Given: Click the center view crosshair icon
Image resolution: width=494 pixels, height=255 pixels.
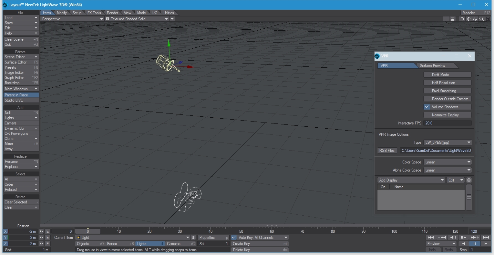Looking at the screenshot, I should point(462,19).
